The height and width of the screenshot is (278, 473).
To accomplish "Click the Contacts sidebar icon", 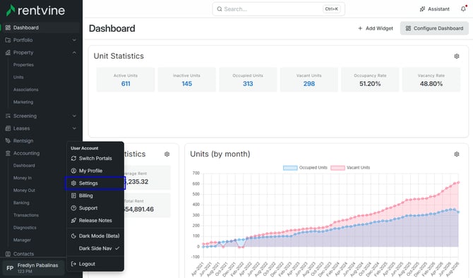I will (x=8, y=254).
